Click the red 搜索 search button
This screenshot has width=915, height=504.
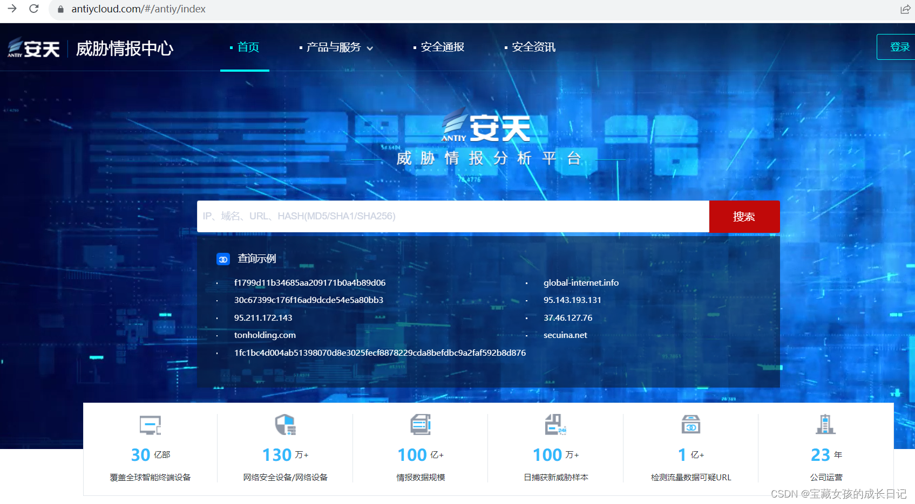coord(744,216)
